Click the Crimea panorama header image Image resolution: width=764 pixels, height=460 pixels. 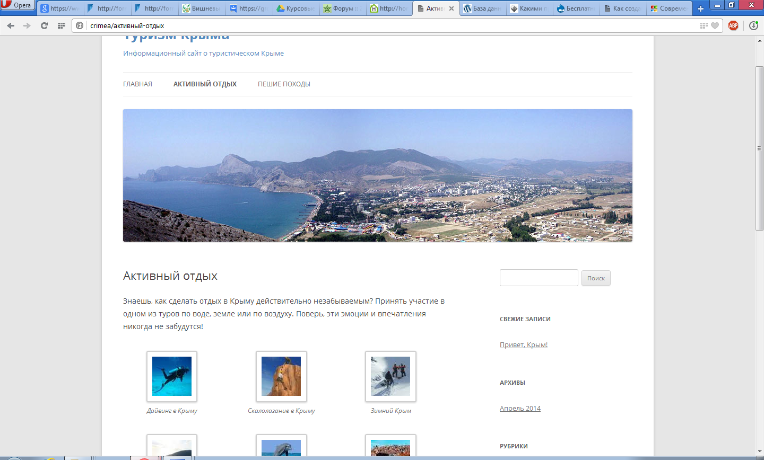point(378,175)
